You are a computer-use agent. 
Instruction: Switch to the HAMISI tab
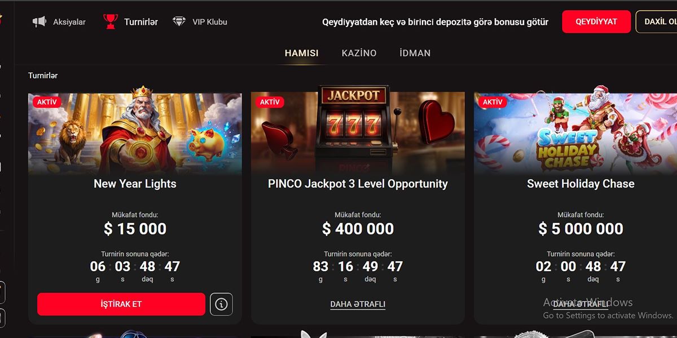[301, 53]
